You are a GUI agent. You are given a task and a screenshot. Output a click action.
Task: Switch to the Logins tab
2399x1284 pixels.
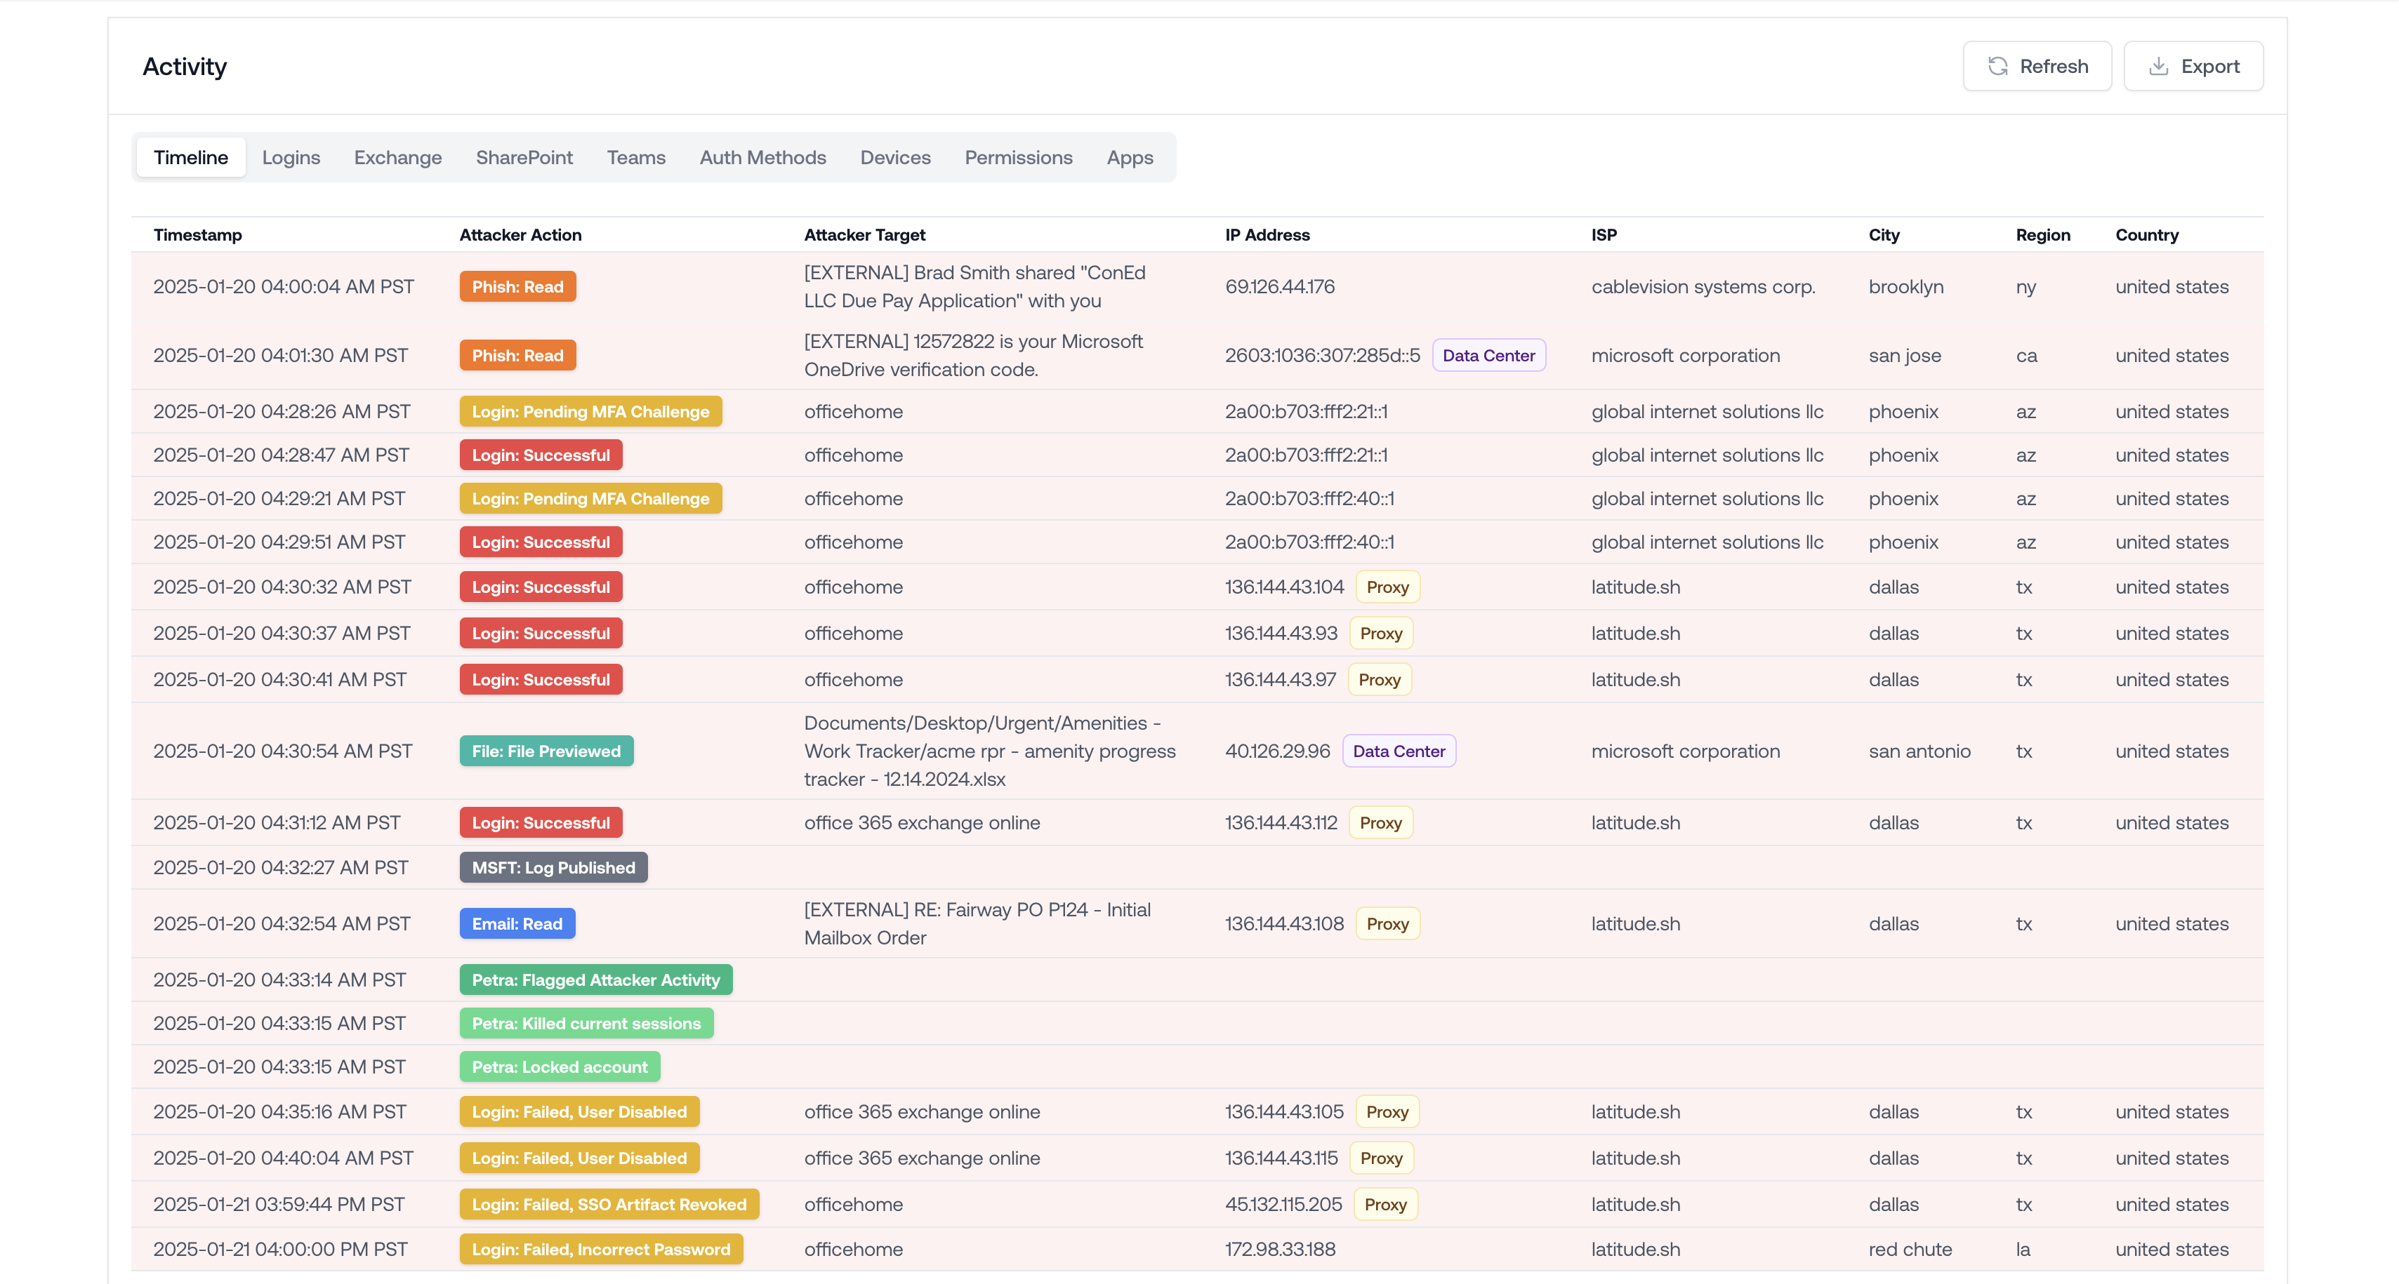(291, 157)
